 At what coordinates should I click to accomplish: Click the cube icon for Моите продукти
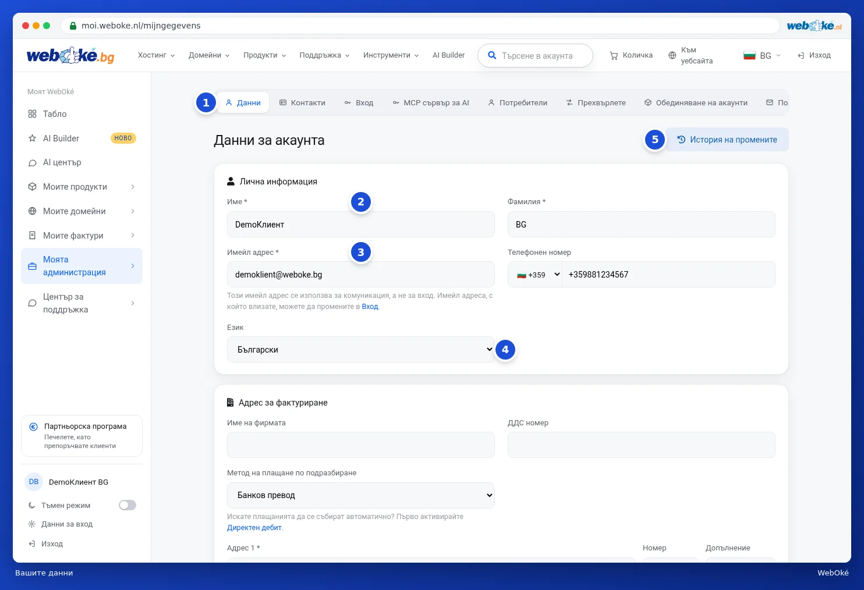pyautogui.click(x=33, y=187)
